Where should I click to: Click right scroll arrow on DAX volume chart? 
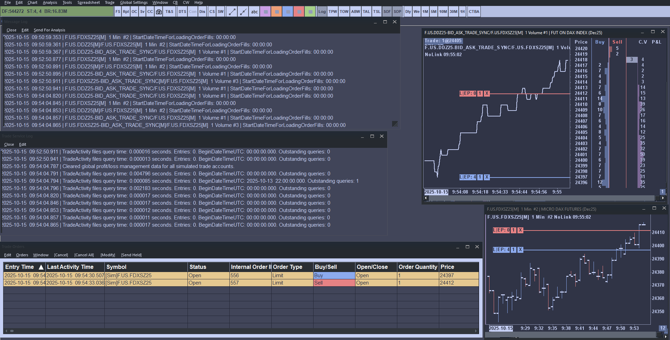(x=663, y=198)
